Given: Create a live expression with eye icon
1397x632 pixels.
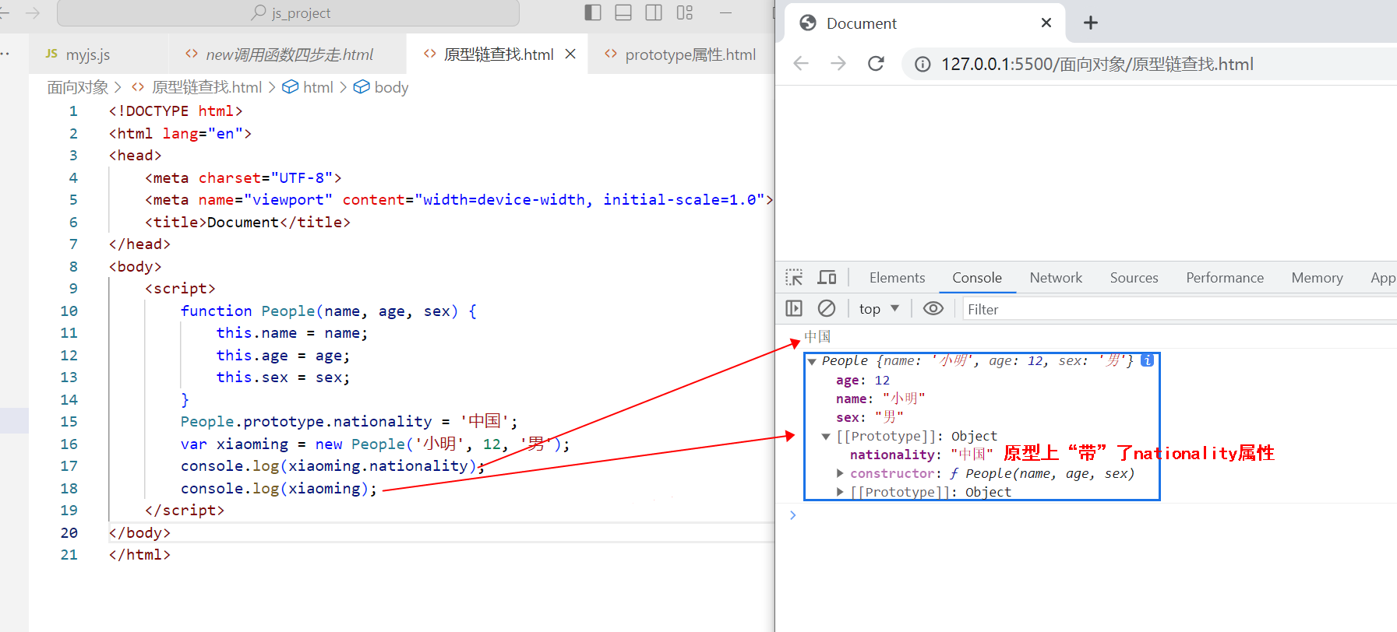Looking at the screenshot, I should tap(933, 309).
